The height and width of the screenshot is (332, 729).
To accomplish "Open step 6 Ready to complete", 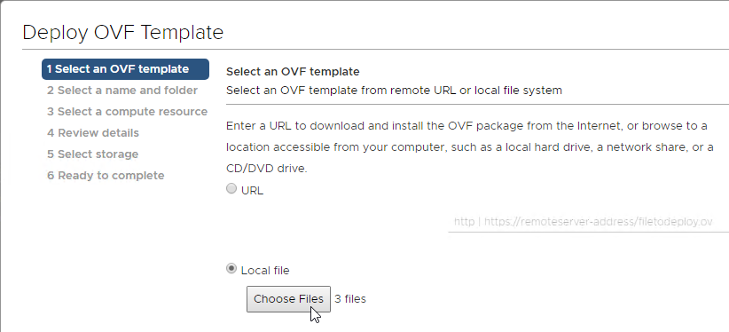I will 106,176.
